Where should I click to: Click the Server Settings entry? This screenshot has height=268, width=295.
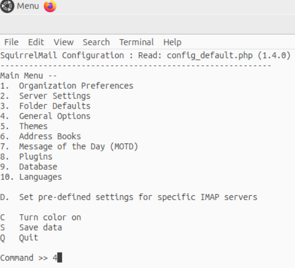point(45,96)
